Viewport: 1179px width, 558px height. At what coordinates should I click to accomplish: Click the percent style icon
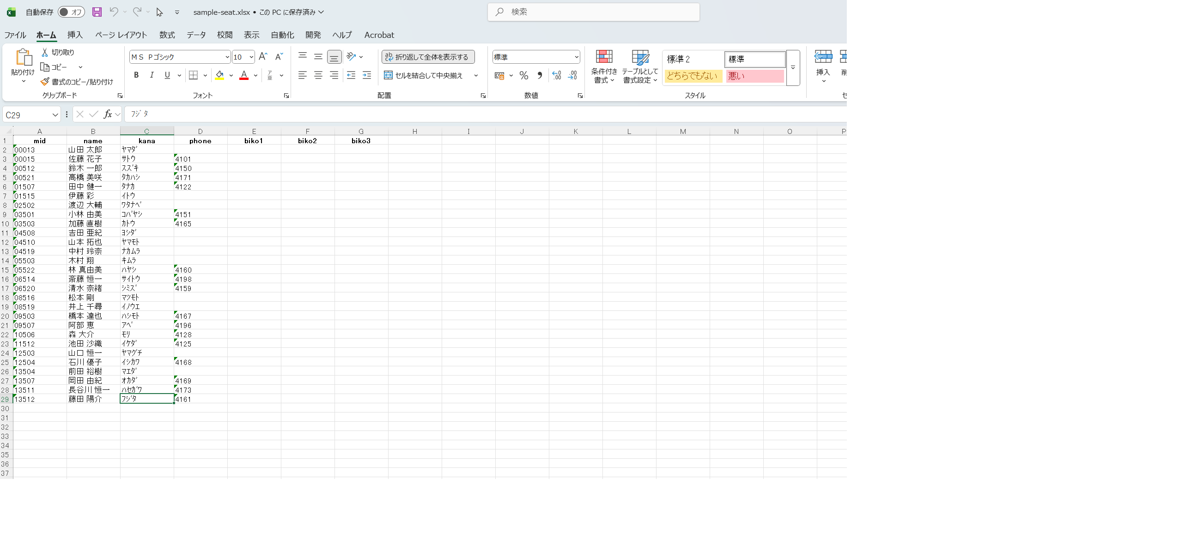523,75
